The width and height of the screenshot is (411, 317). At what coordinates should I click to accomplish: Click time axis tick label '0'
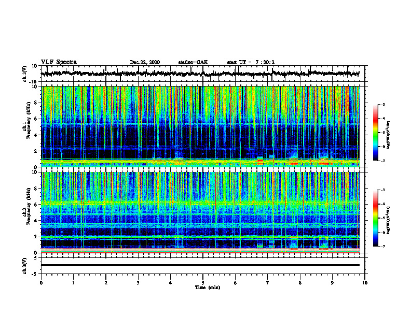point(41,283)
